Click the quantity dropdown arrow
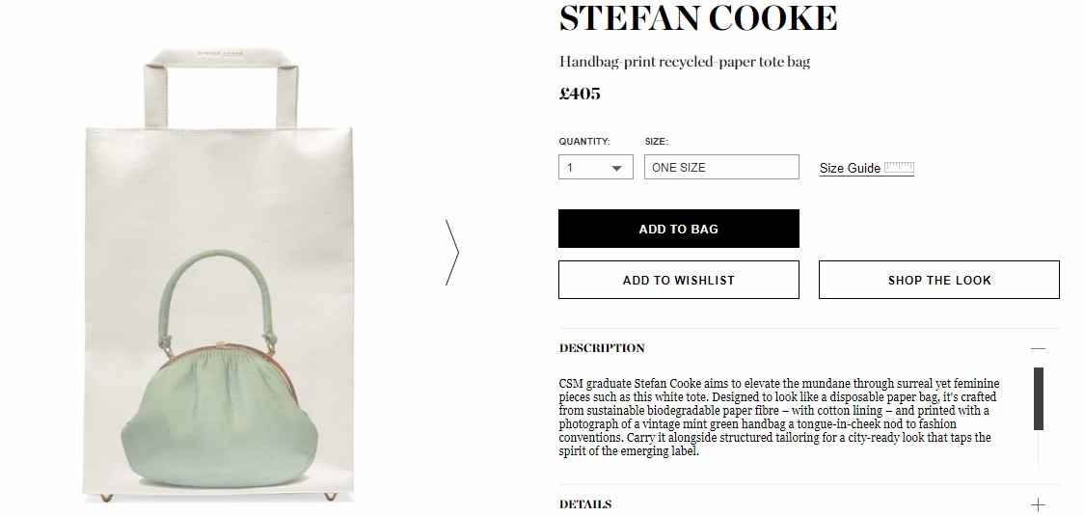 tap(617, 168)
